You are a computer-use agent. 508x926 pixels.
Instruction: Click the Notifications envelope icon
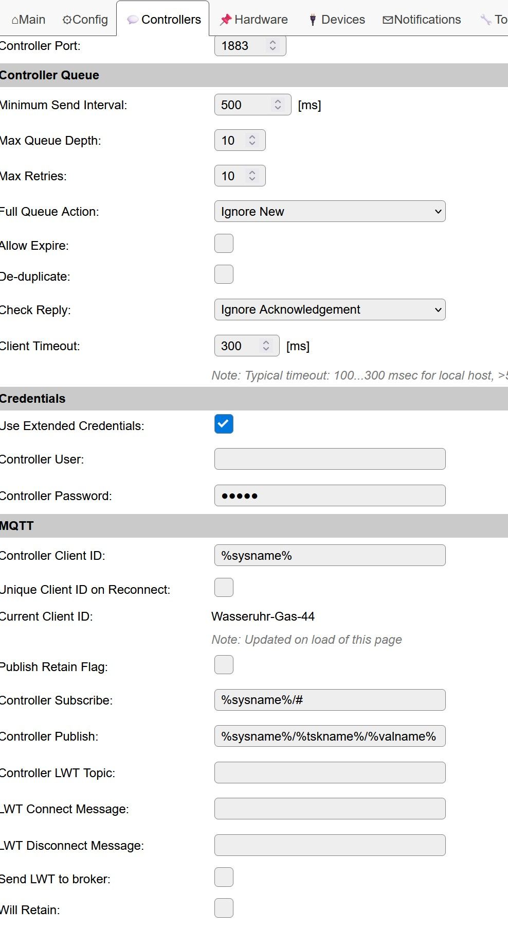(x=388, y=20)
